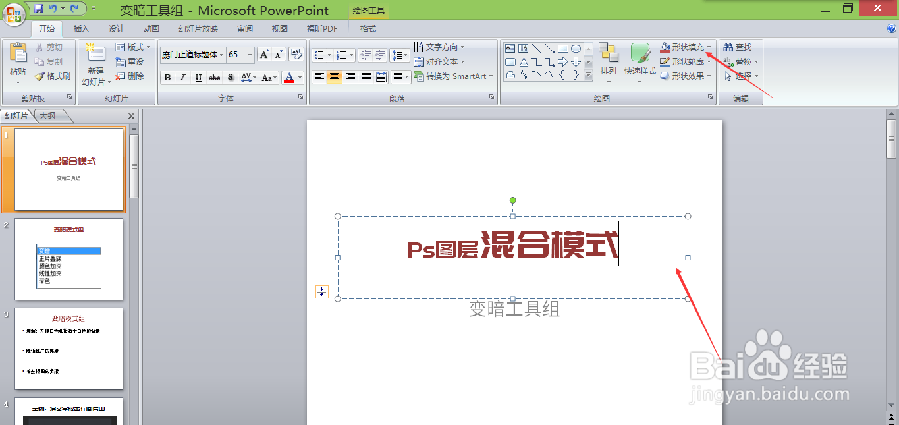This screenshot has height=425, width=899.
Task: Open the Layout (版式) dropdown
Action: click(x=133, y=47)
